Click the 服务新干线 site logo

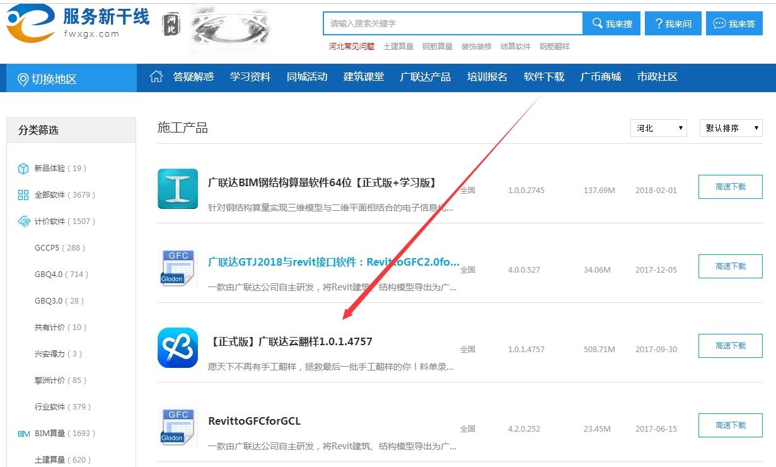(x=78, y=23)
